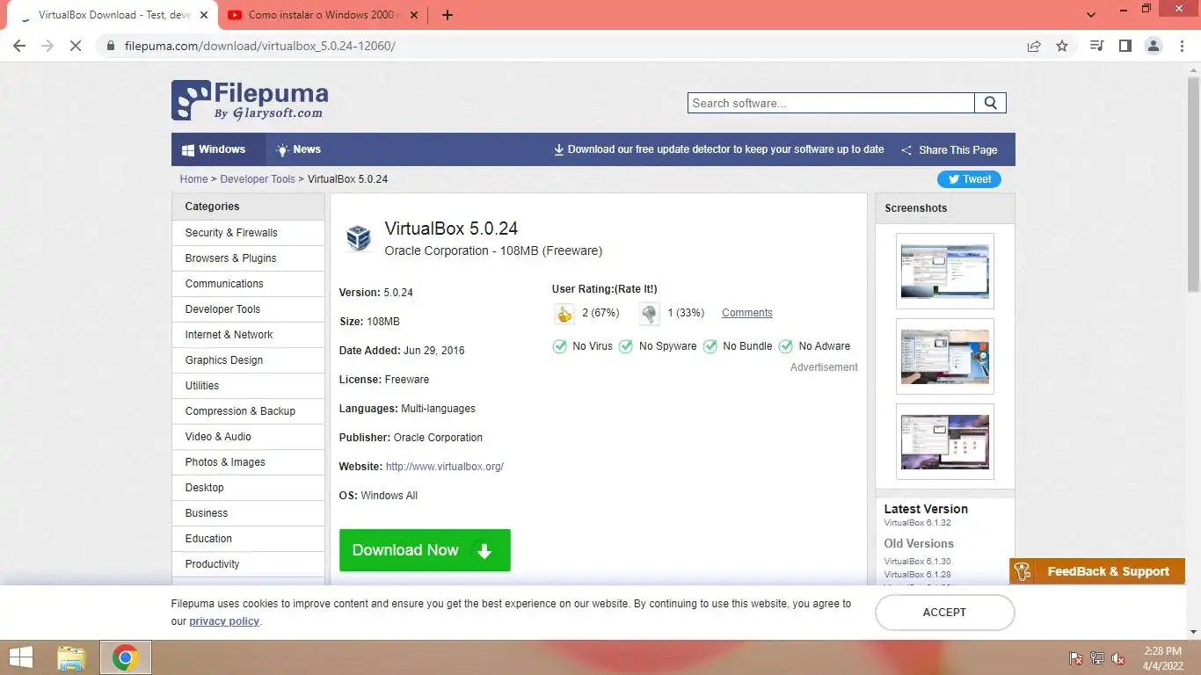
Task: Click the Filepuma logo
Action: [x=250, y=100]
